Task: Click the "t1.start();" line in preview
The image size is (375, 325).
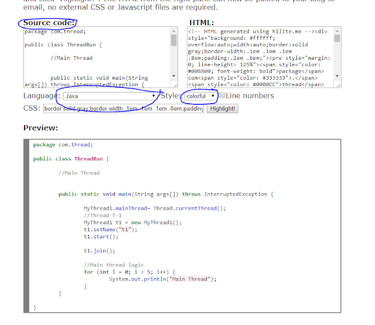Action: click(x=101, y=237)
